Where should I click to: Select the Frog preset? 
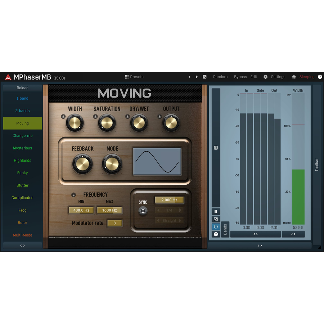(x=23, y=210)
